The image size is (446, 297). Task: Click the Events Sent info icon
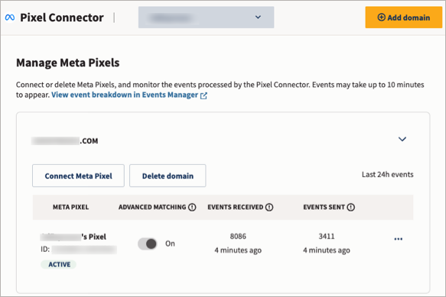pyautogui.click(x=350, y=207)
